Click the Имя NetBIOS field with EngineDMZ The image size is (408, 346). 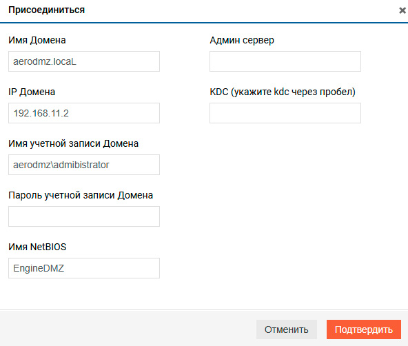coord(84,268)
